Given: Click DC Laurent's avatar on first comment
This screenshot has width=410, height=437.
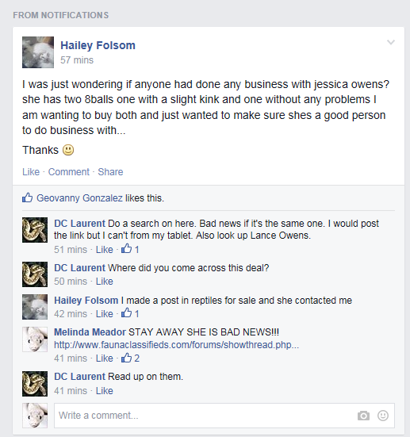Looking at the screenshot, I should click(x=35, y=230).
